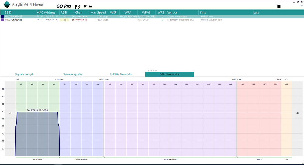Click the TALKTALK96DE65 label in the graph
This screenshot has height=165, width=304.
pyautogui.click(x=37, y=110)
